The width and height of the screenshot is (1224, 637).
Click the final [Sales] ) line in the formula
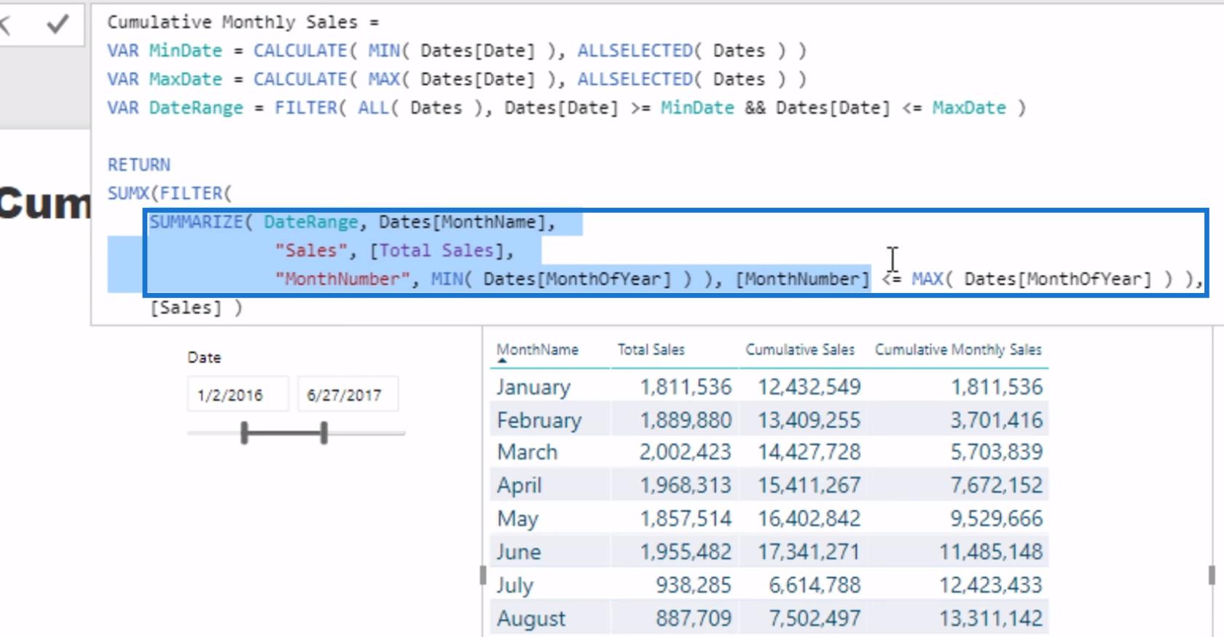point(196,308)
